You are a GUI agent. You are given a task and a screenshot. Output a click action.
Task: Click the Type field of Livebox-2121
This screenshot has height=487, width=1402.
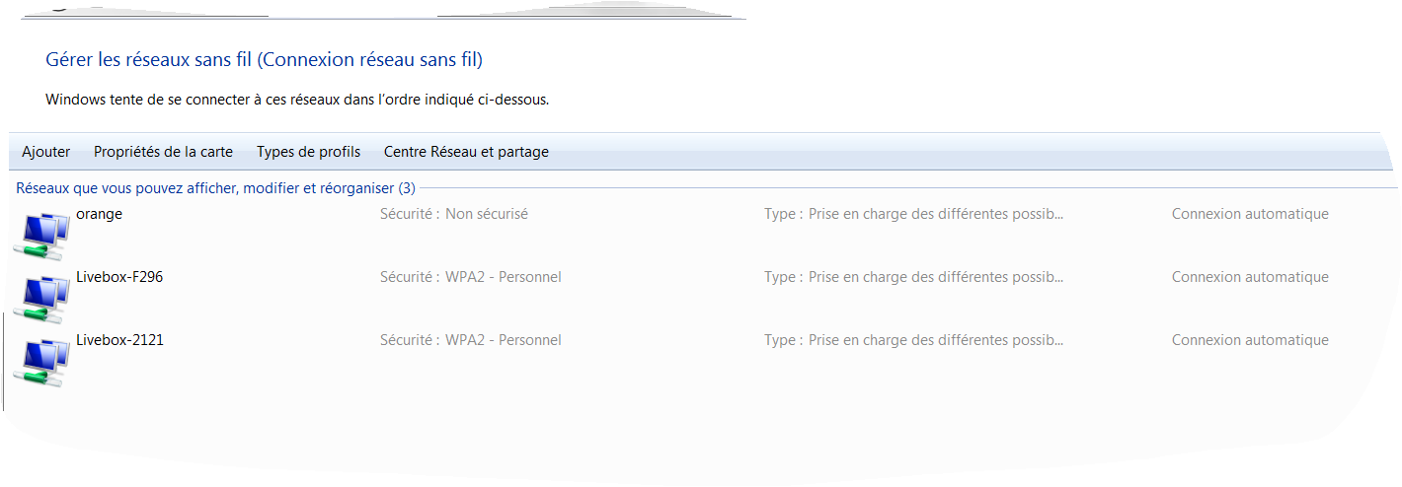[x=913, y=340]
